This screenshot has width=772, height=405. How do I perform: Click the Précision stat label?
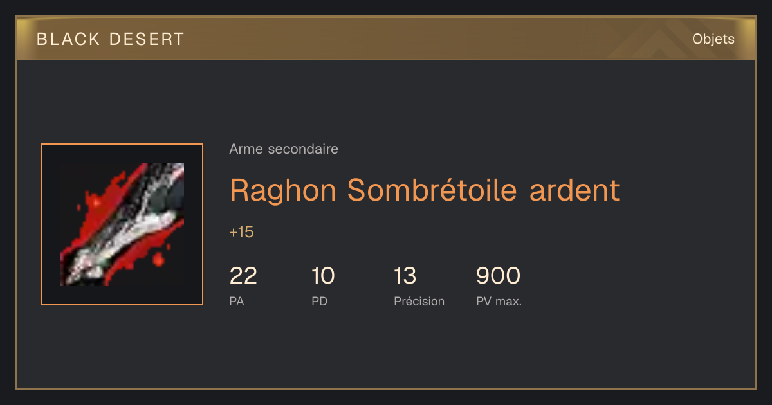(419, 301)
